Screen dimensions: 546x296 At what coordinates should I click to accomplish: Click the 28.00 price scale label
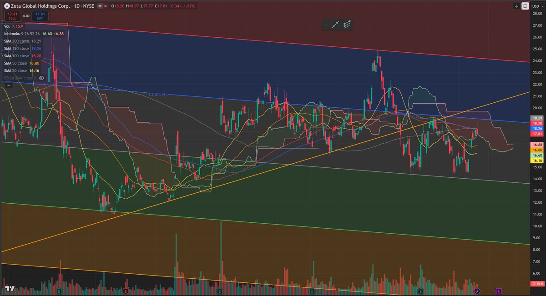click(537, 13)
